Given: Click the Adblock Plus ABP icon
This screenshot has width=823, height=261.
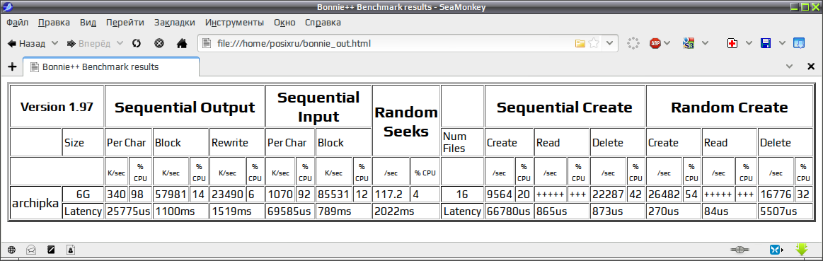Looking at the screenshot, I should click(655, 43).
